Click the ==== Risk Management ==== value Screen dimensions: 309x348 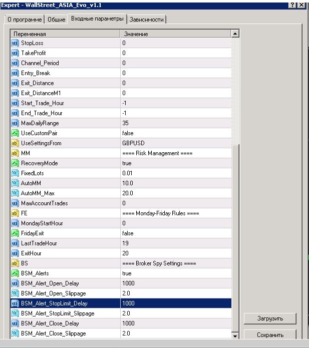157,153
